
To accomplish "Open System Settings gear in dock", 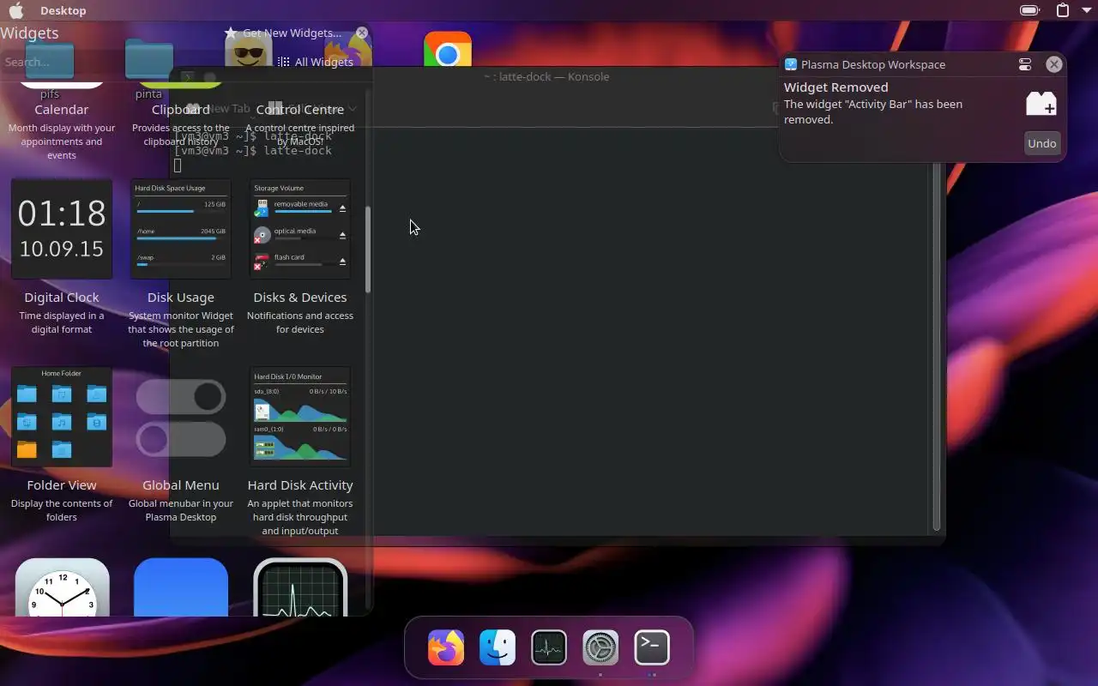I will pyautogui.click(x=600, y=647).
